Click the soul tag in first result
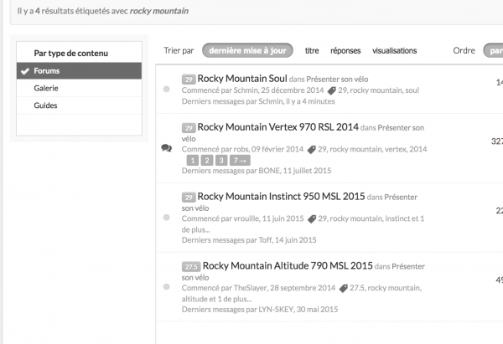503x344 pixels. [x=412, y=90]
